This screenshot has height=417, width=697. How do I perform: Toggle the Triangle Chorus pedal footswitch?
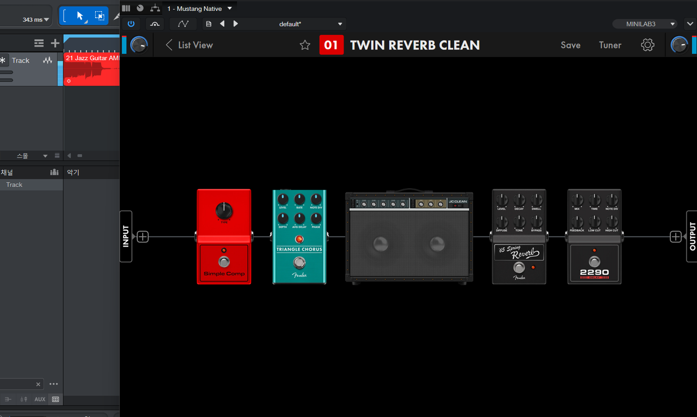tap(299, 262)
